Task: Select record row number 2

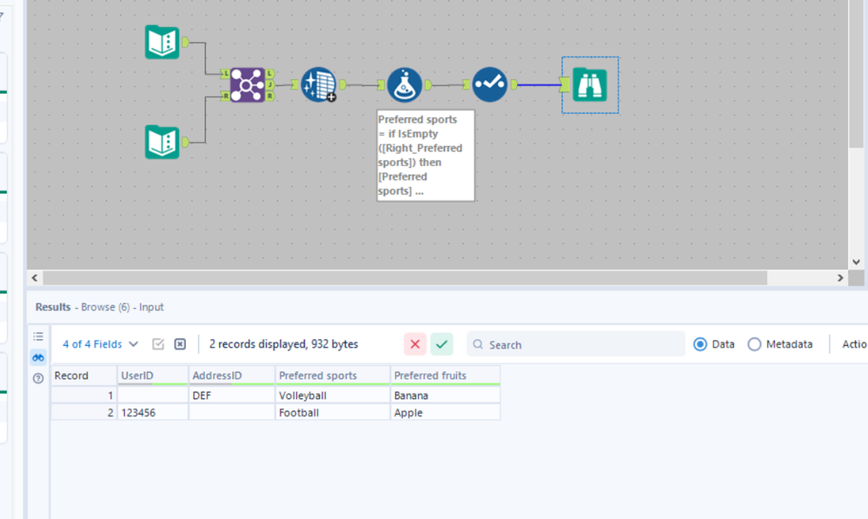Action: [83, 413]
